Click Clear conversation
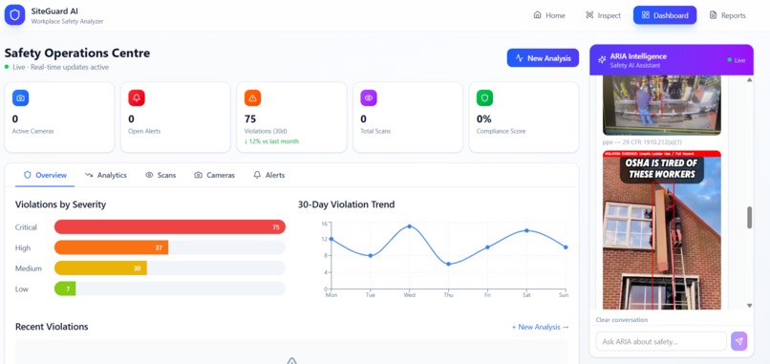 point(621,320)
